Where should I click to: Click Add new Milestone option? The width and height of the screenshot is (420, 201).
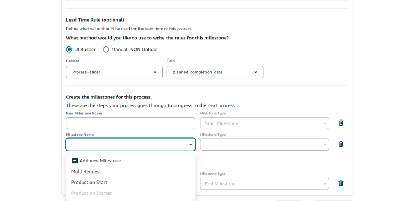100,161
